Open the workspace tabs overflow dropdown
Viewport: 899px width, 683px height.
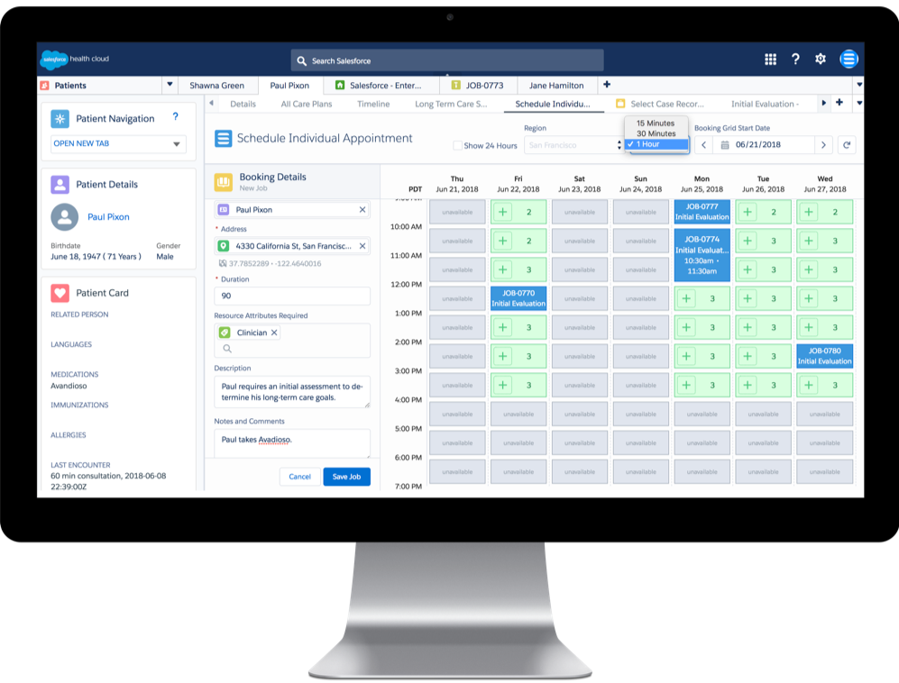pos(858,85)
